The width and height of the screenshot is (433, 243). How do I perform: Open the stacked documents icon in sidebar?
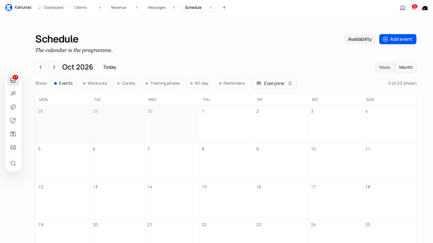[13, 107]
